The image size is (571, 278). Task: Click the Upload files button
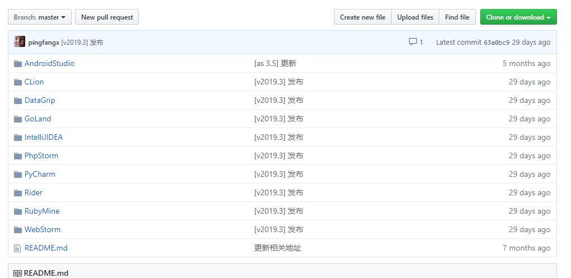pos(415,17)
